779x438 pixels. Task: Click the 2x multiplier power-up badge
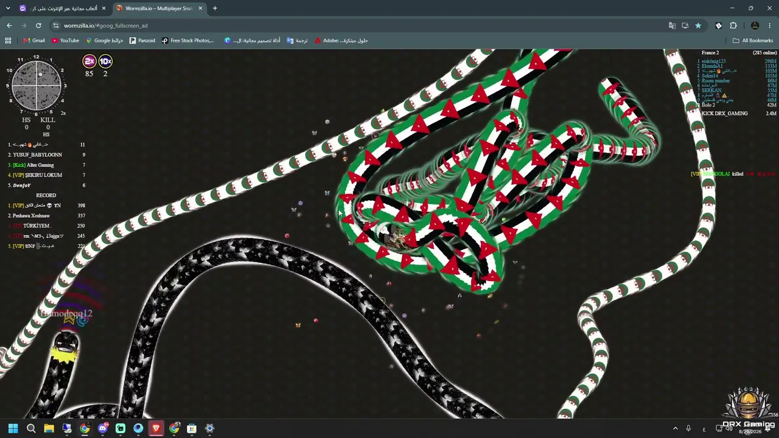(x=89, y=61)
